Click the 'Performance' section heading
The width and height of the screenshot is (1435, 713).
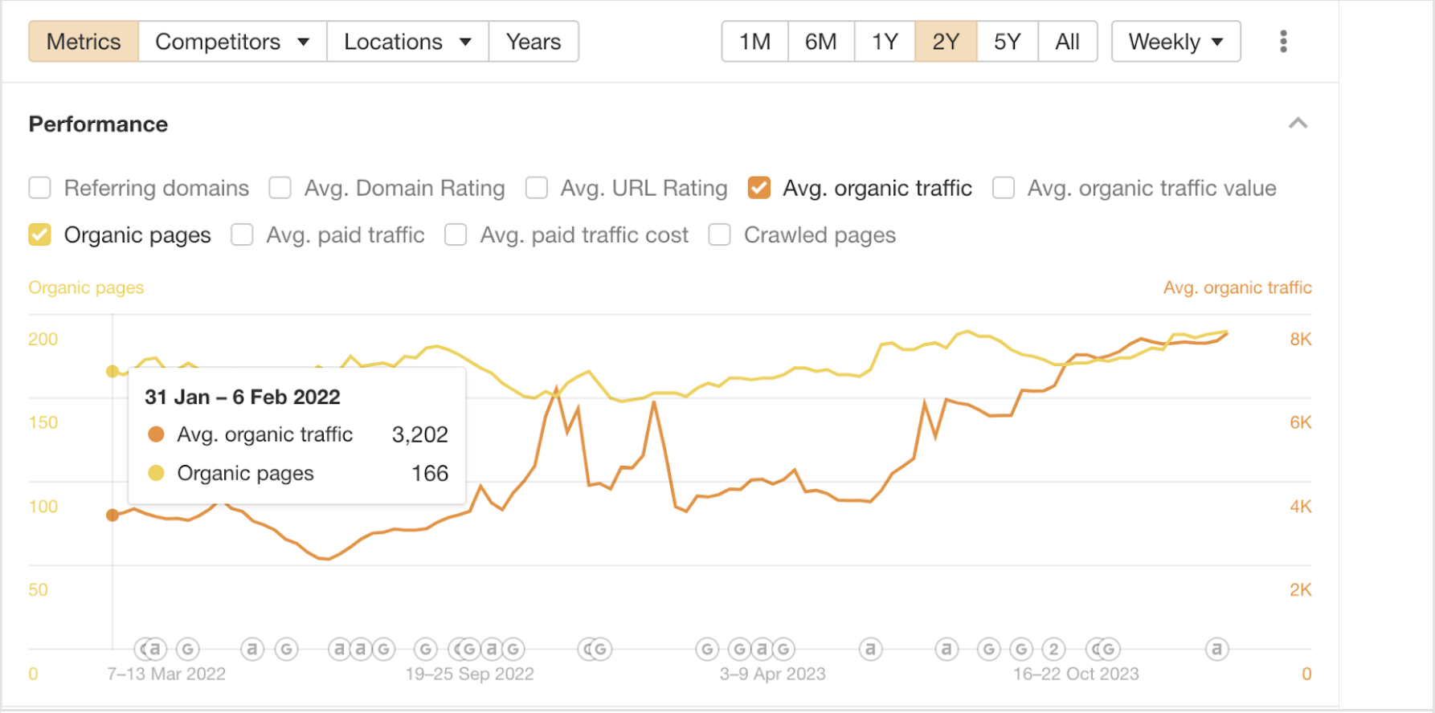(98, 124)
